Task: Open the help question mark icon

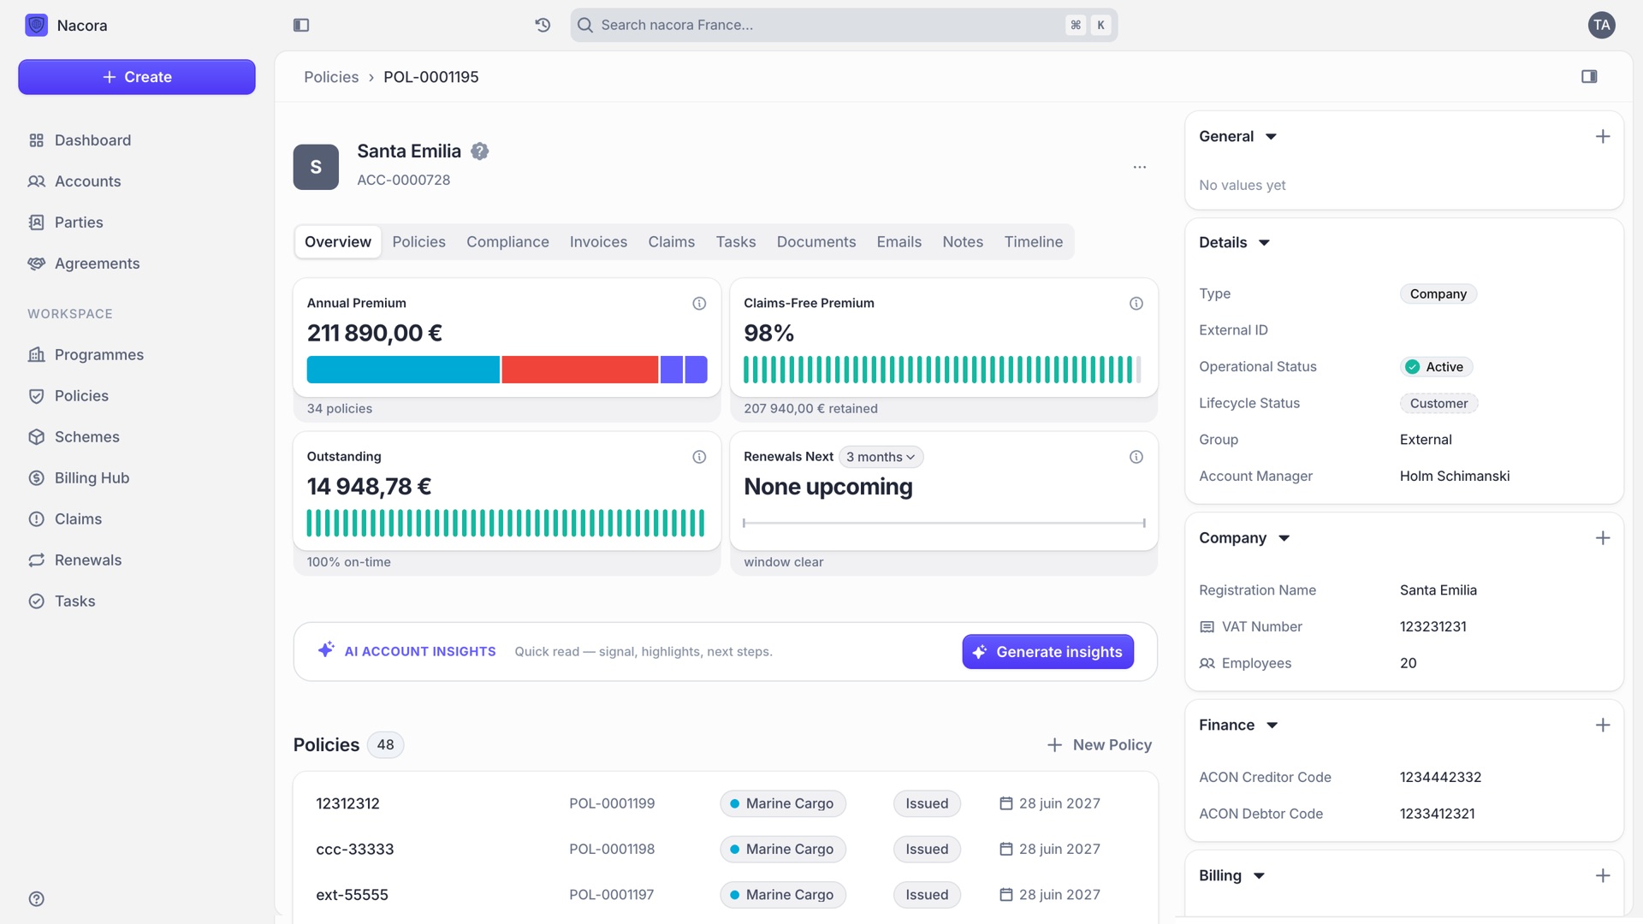Action: coord(36,898)
